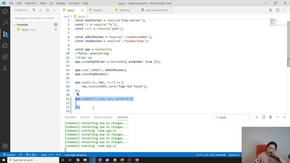The image size is (290, 163).
Task: Close the terminal panel
Action: [x=285, y=117]
